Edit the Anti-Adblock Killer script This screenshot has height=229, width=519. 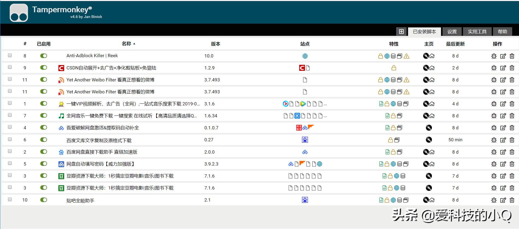pos(503,56)
